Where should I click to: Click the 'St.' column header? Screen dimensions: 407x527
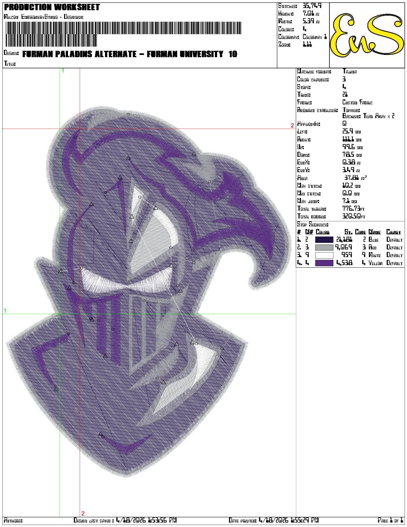348,232
